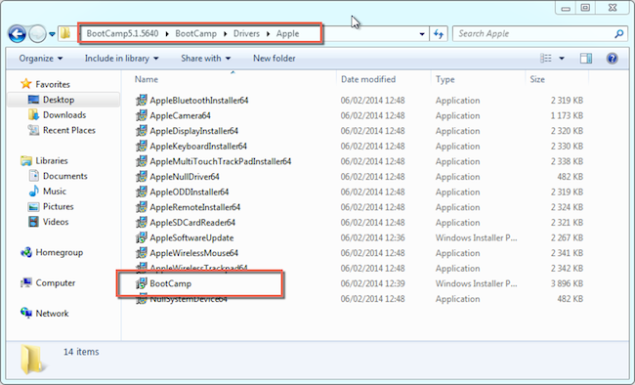Image resolution: width=635 pixels, height=385 pixels.
Task: Click the AppleNullDriver64 file icon
Action: [x=141, y=177]
